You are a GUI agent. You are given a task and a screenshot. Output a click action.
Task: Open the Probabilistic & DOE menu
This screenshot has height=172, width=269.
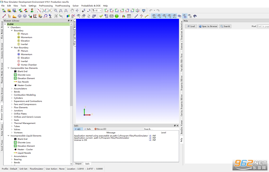91,6
